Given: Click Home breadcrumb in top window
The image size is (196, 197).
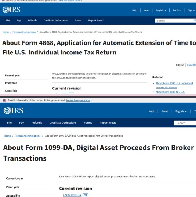Looking at the screenshot, I should point(6,32).
